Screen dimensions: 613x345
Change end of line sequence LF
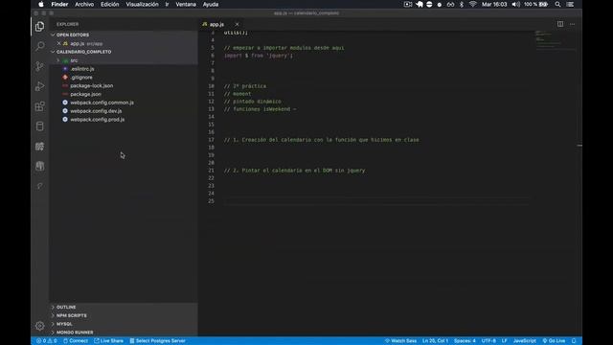tap(505, 341)
